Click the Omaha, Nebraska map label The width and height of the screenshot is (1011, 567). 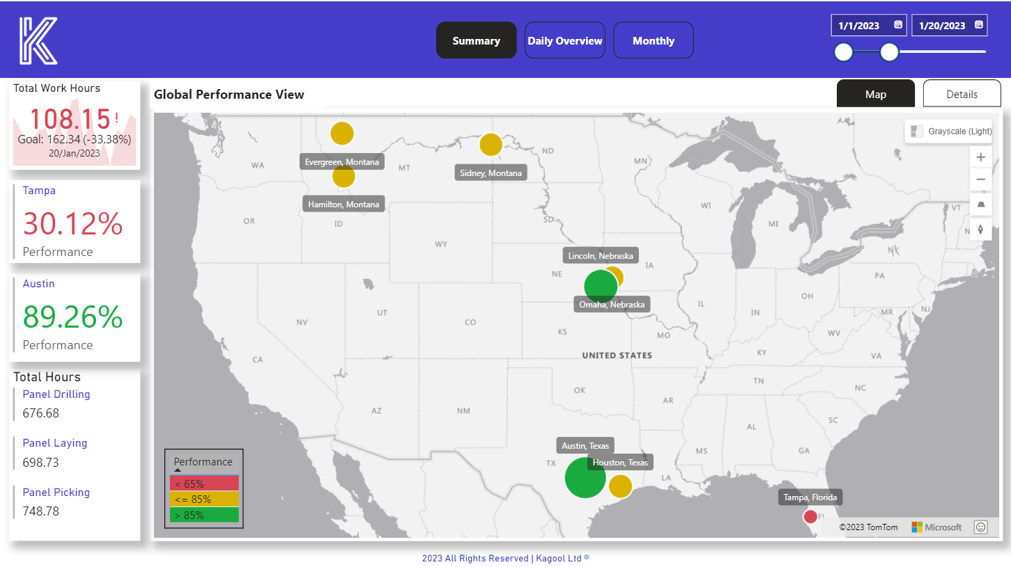click(612, 305)
